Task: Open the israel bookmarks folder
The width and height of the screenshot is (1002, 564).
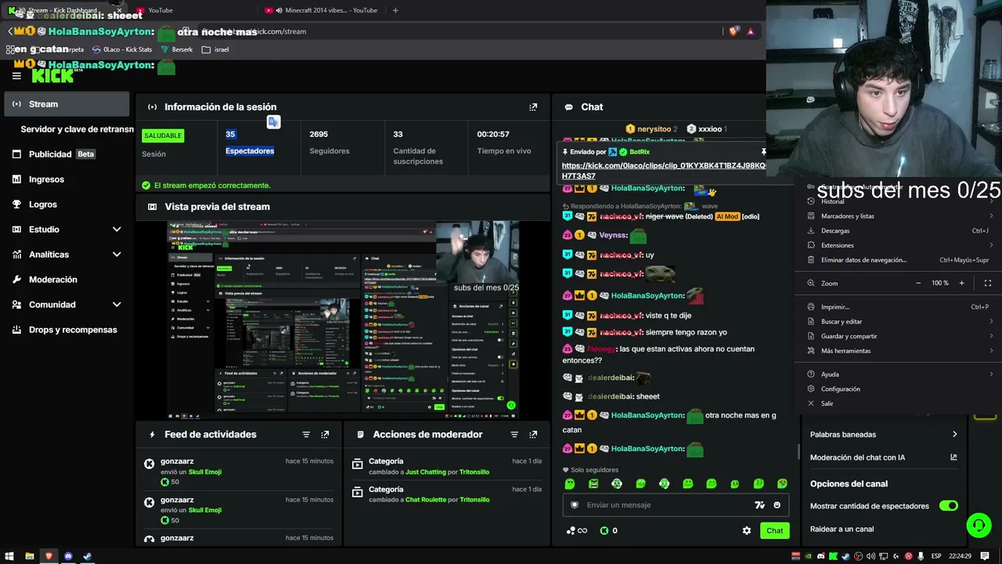Action: pos(215,49)
